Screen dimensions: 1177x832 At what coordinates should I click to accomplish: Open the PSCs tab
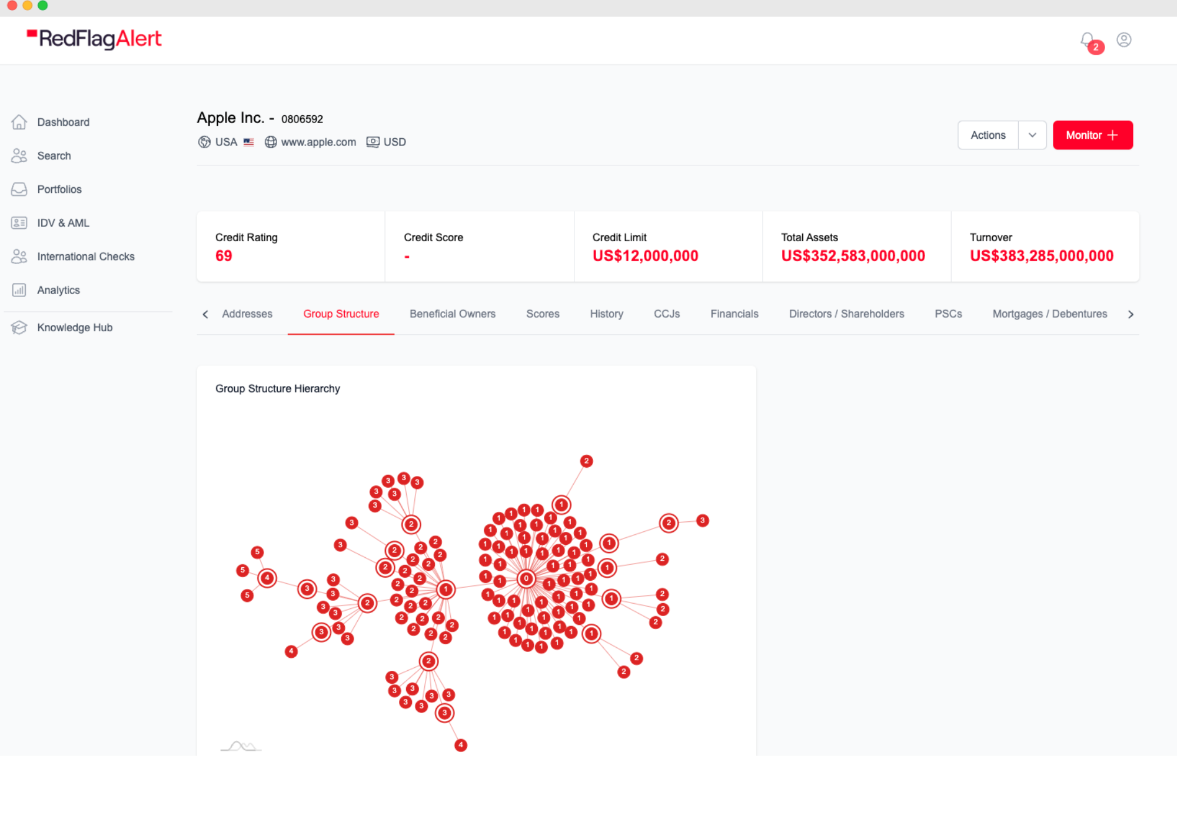(948, 314)
